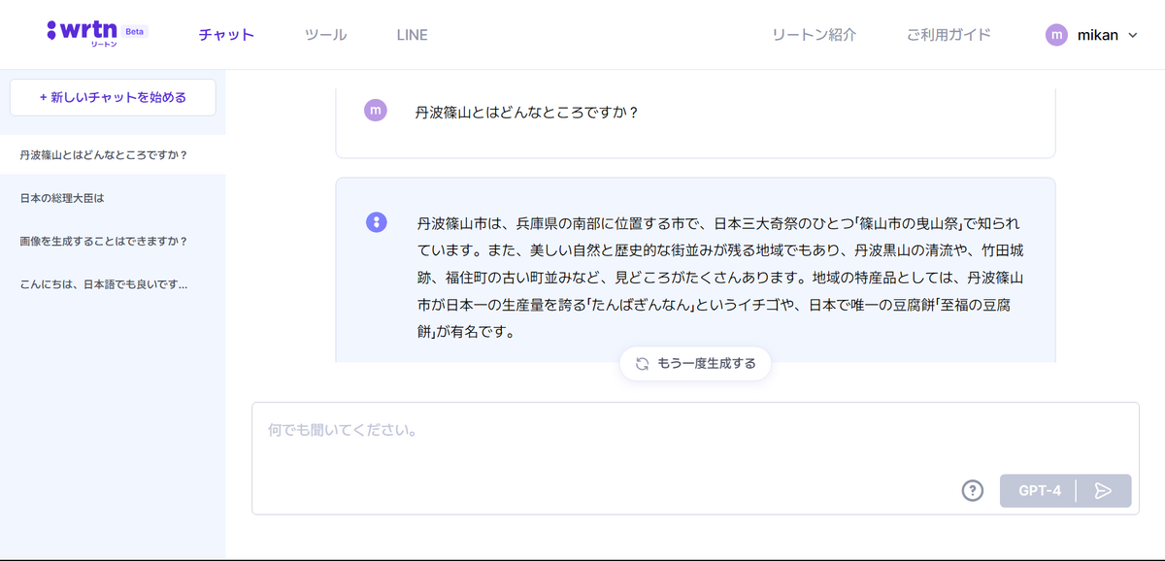
Task: Click the user avatar in the question bubble
Action: click(x=376, y=111)
